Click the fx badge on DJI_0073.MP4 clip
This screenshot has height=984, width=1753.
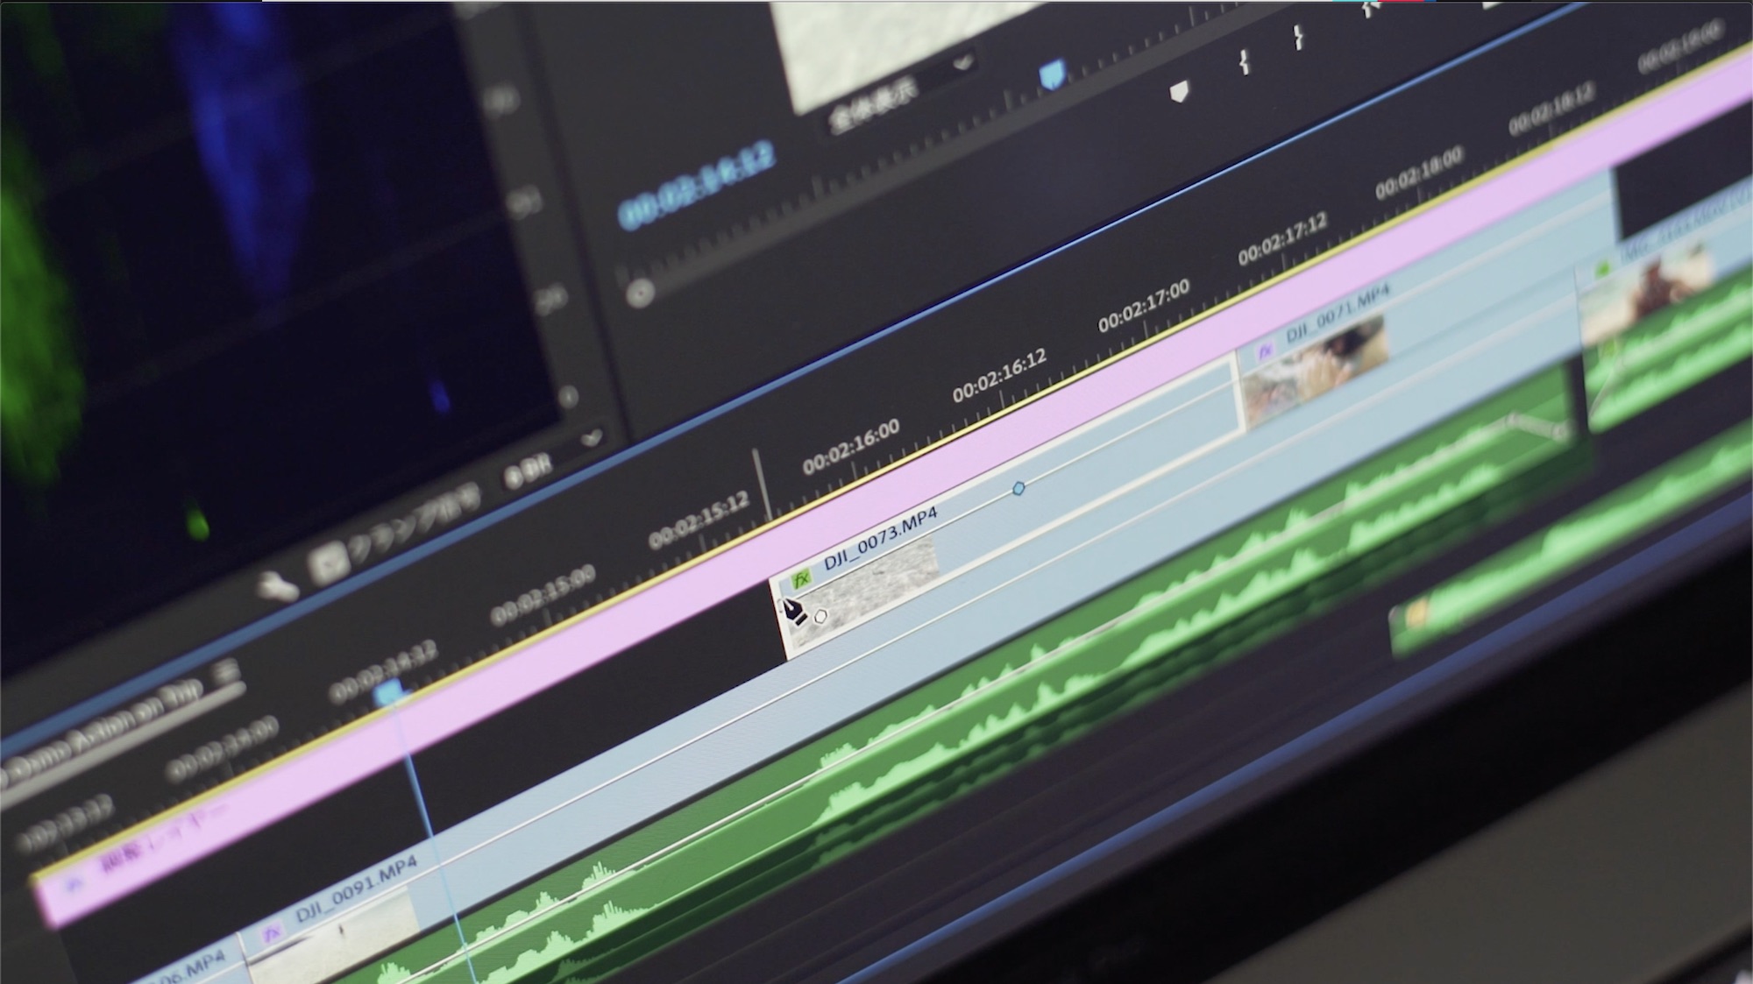coord(800,580)
